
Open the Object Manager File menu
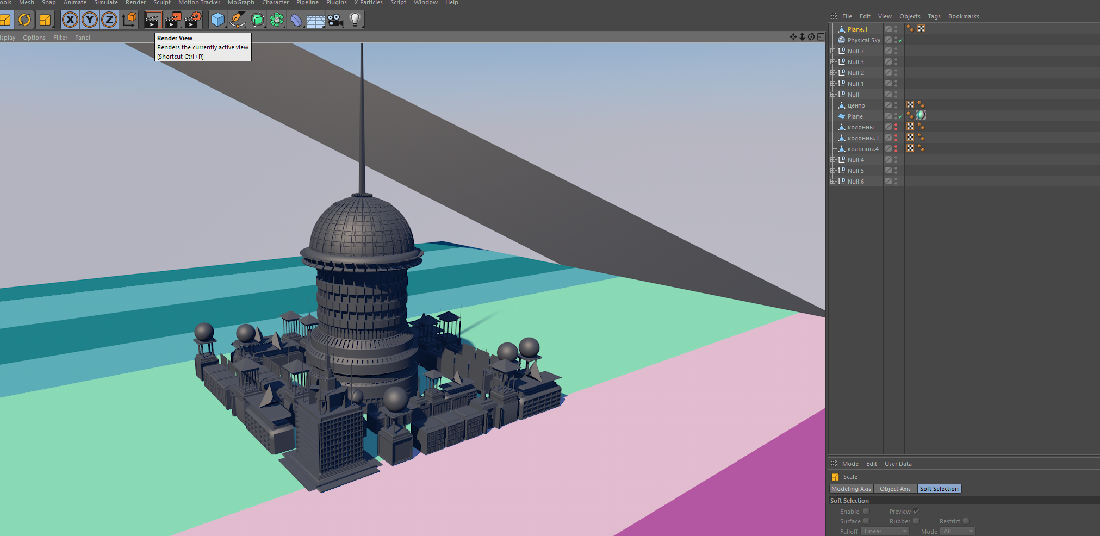click(847, 16)
